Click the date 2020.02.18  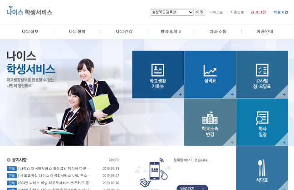click(x=111, y=183)
